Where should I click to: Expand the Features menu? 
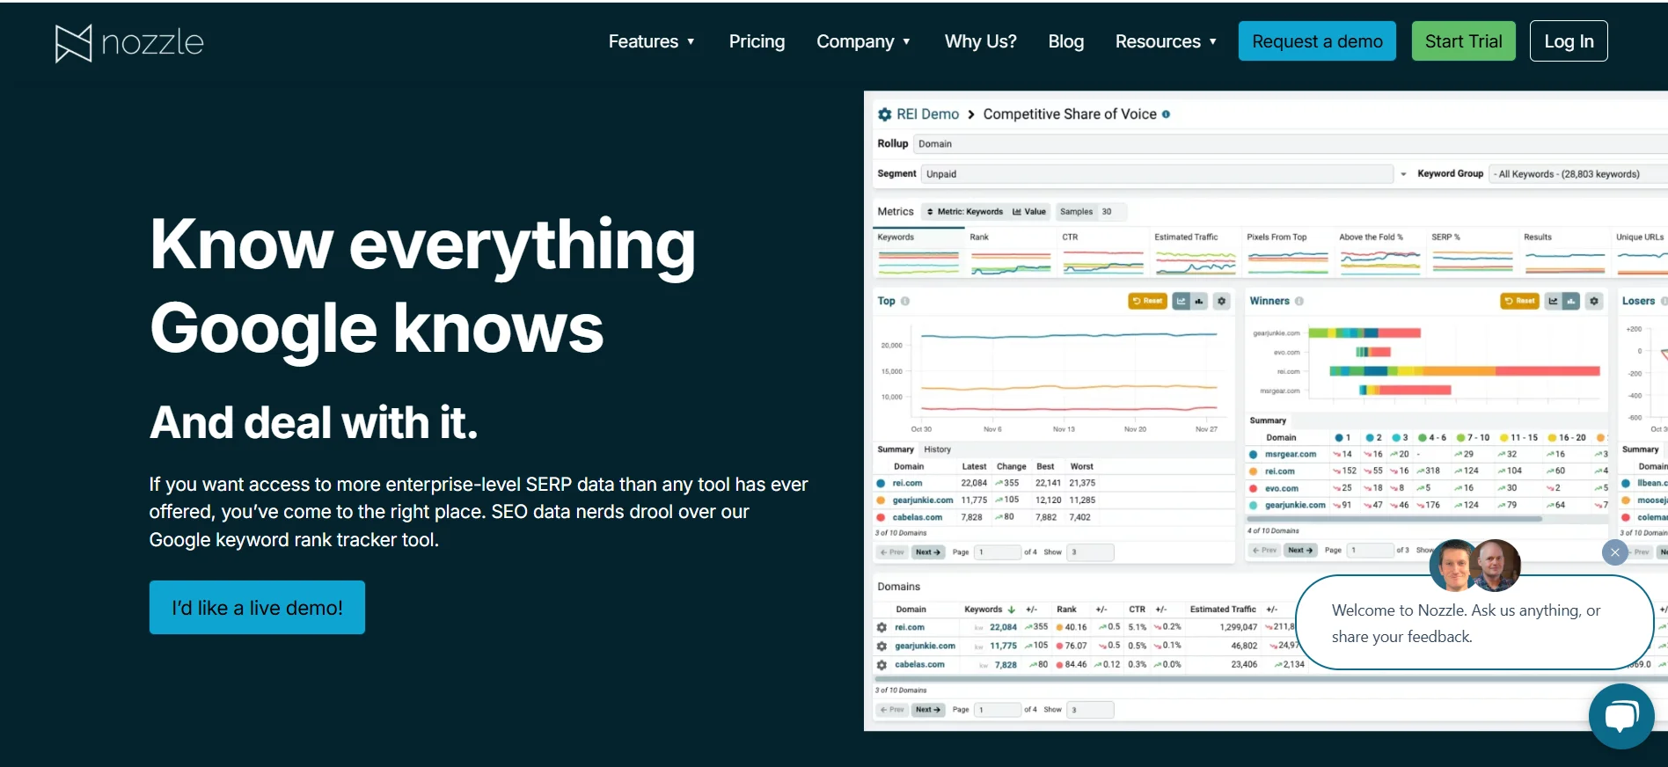point(652,41)
